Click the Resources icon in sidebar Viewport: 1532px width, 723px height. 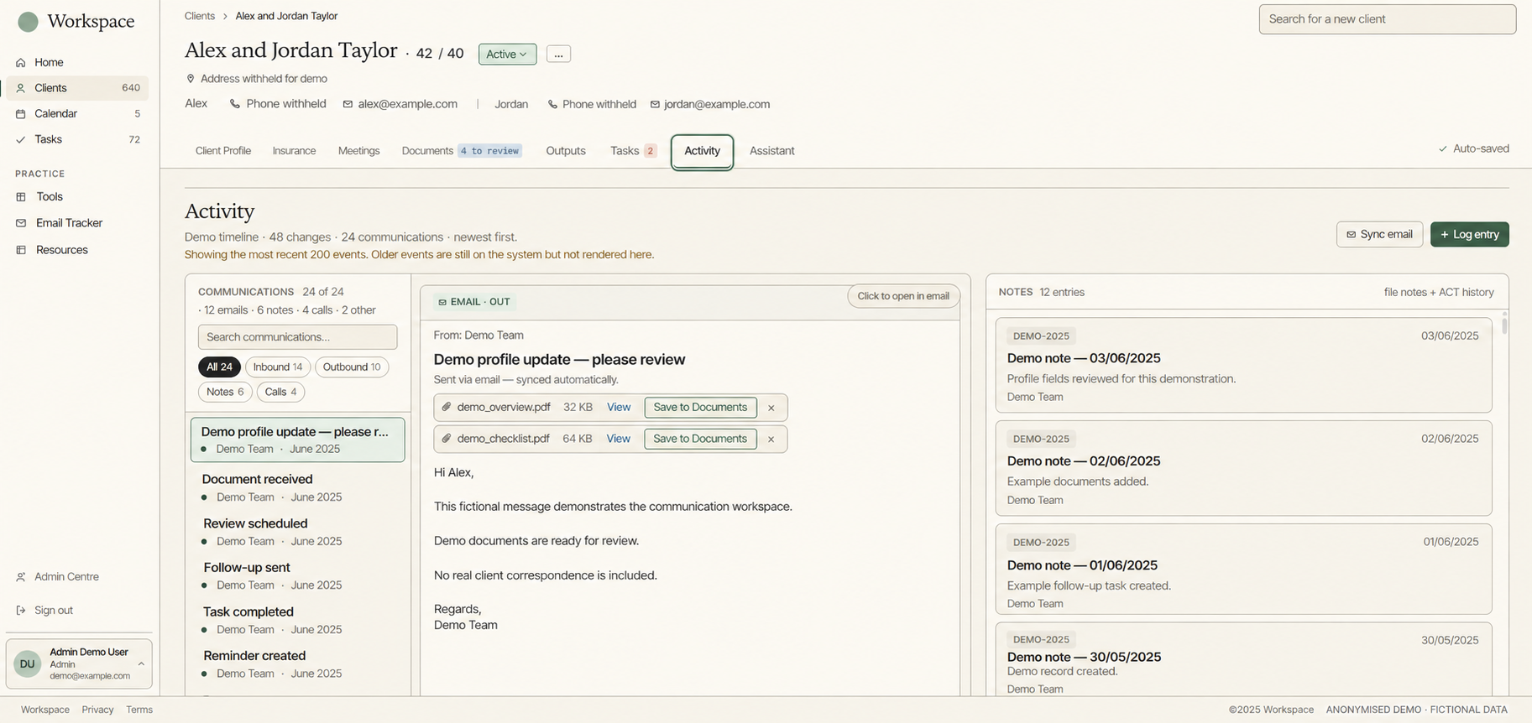pyautogui.click(x=22, y=250)
